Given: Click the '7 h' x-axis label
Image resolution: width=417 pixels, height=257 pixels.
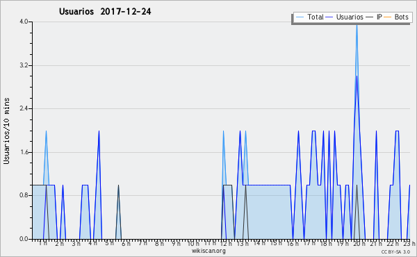Looking at the screenshot, I should coord(142,243).
